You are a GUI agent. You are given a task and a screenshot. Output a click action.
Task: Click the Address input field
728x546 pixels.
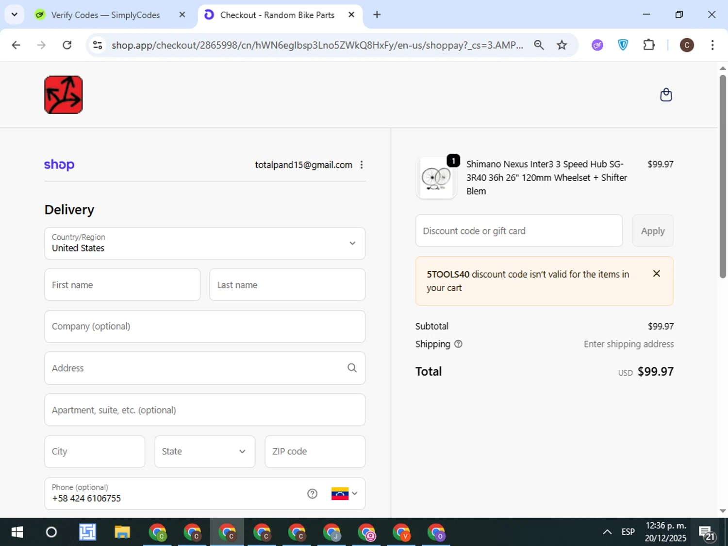click(205, 368)
